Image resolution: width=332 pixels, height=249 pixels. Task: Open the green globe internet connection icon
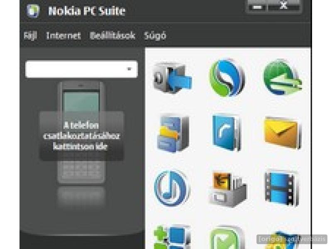click(x=283, y=78)
